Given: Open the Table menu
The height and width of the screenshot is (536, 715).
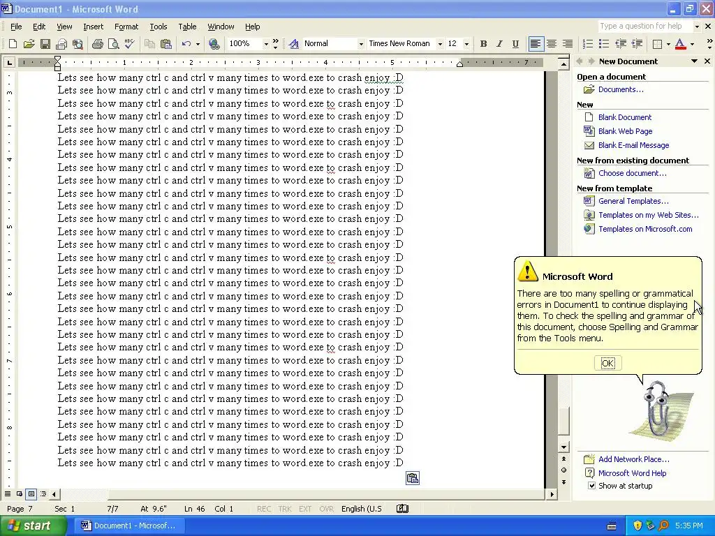Looking at the screenshot, I should 187,27.
